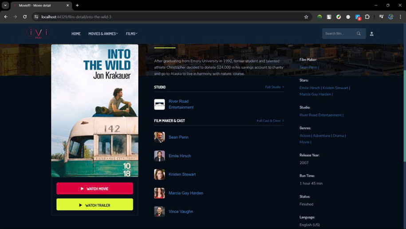Open the Full Studio link

pos(275,87)
